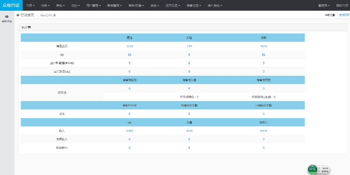The width and height of the screenshot is (350, 175).
Task: Open the 管理员 account dropdown
Action: pyautogui.click(x=324, y=6)
